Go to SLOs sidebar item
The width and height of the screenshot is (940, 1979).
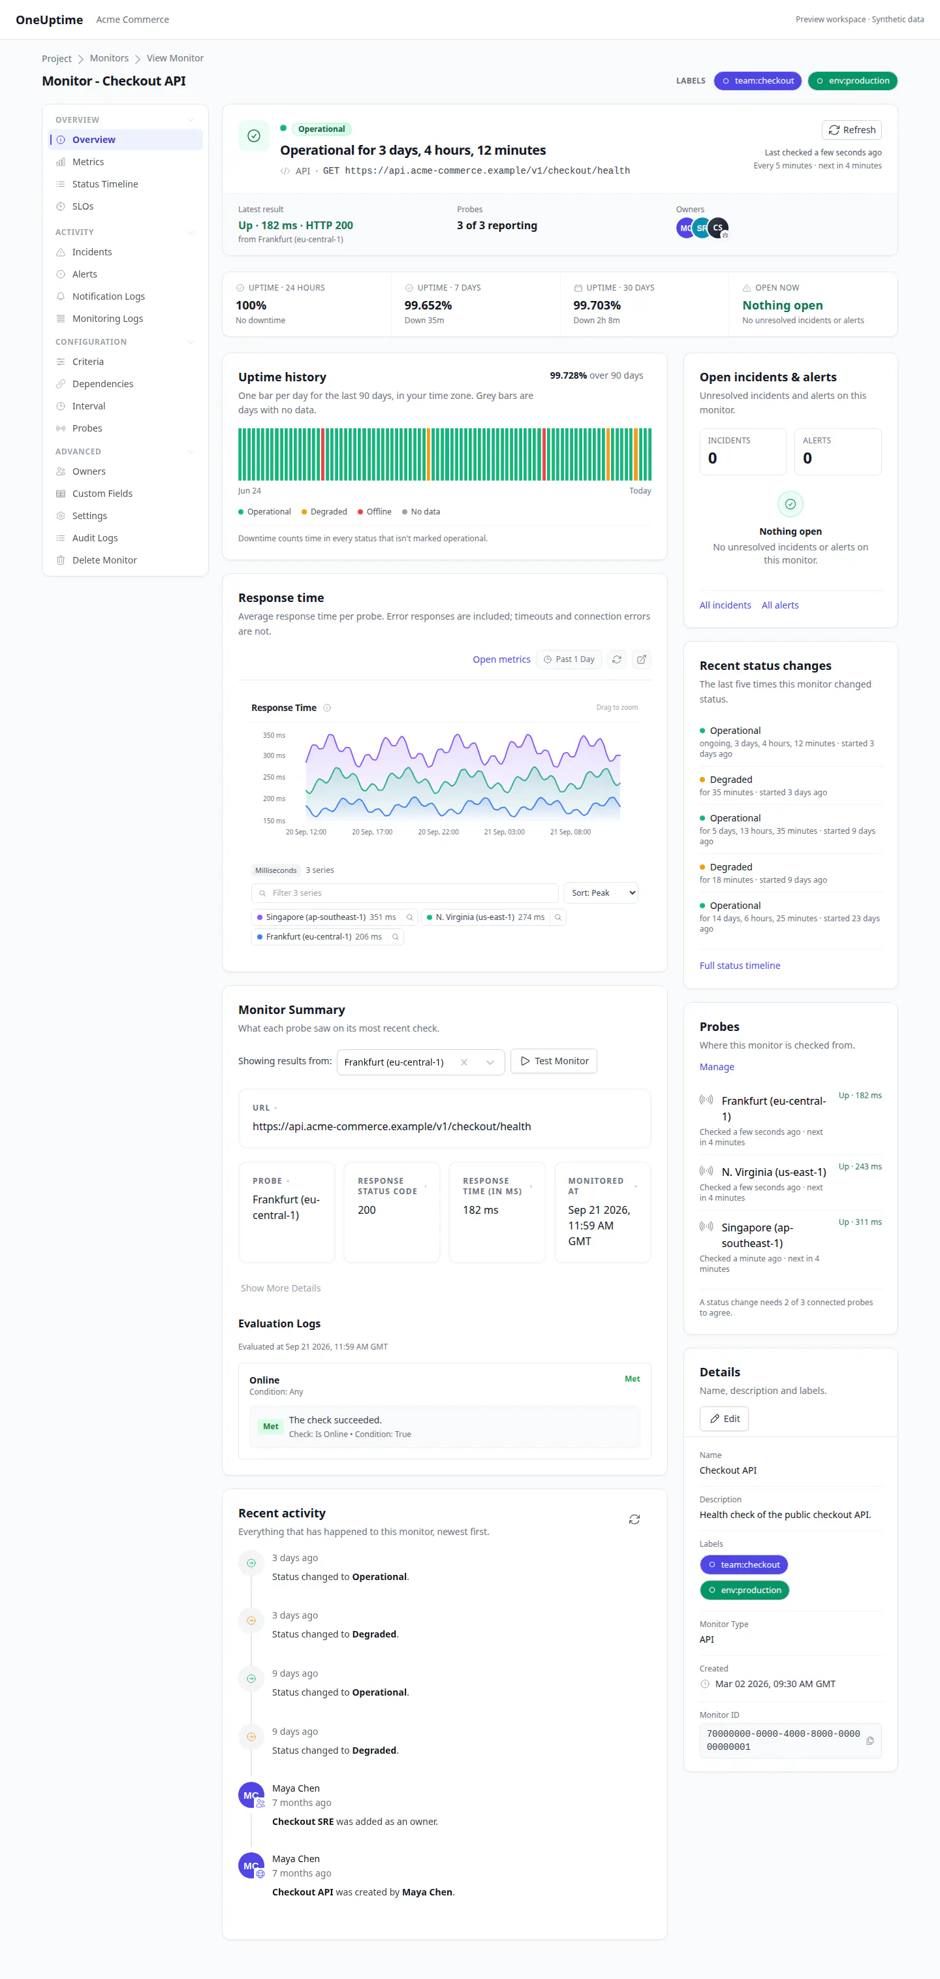tap(125, 207)
